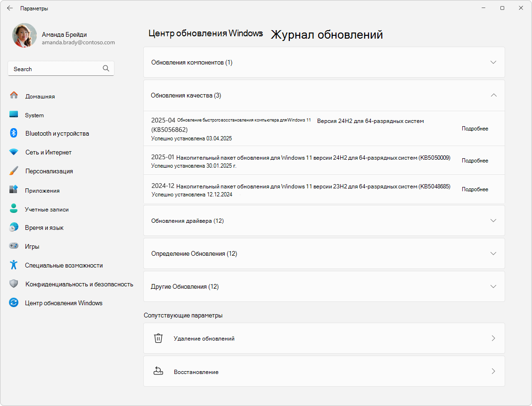Image resolution: width=532 pixels, height=406 pixels.
Task: Click text Успешно установлена 03.04.2025
Action: click(191, 138)
